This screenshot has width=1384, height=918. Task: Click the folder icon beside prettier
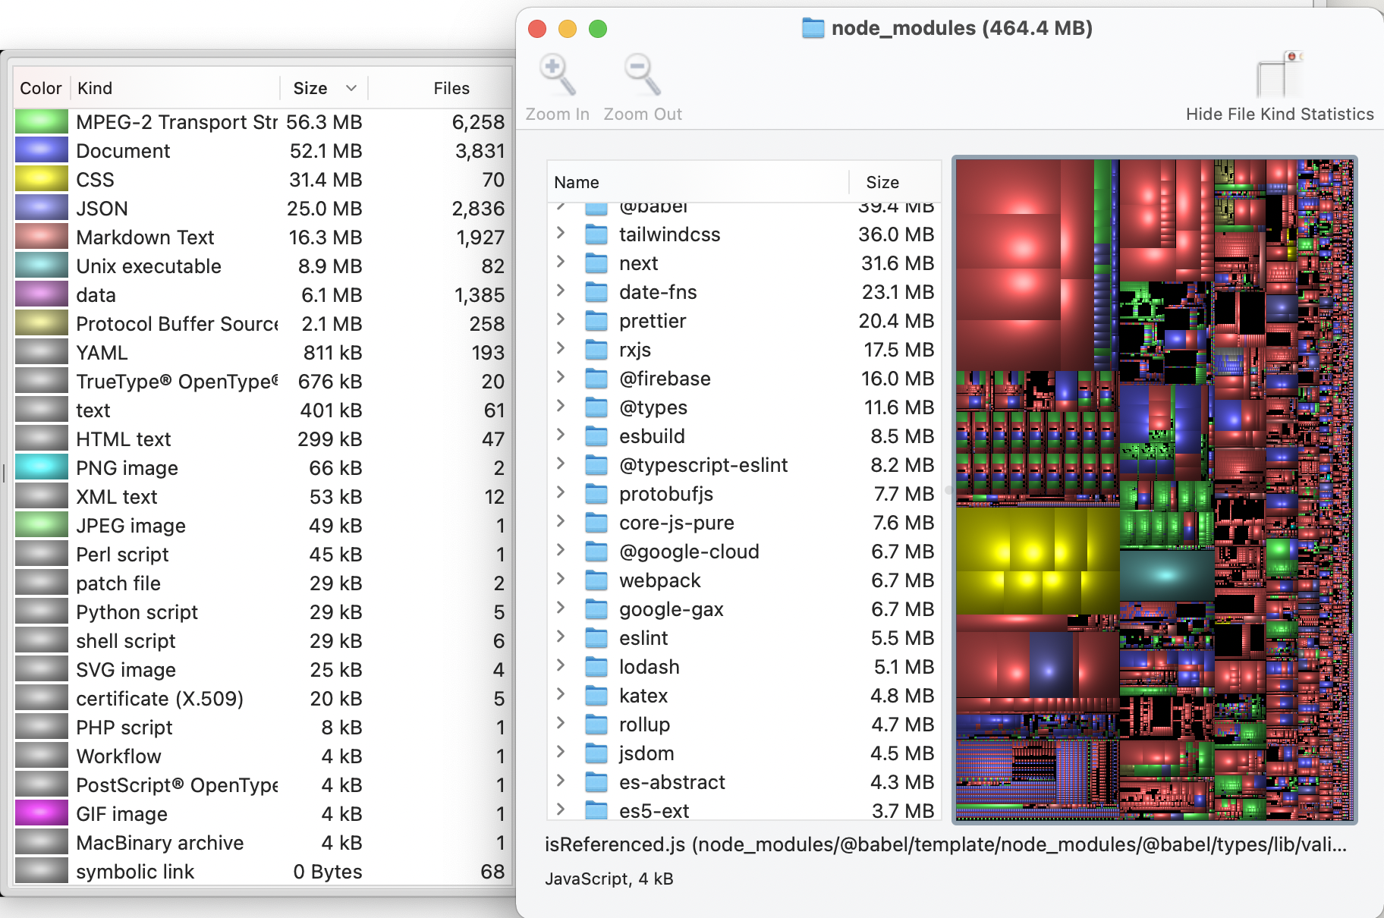(595, 321)
